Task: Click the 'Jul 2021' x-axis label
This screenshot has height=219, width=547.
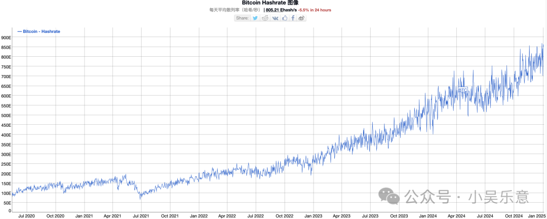Action: 141,216
